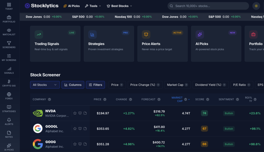Add the Dividend Yield (%) filter chip
This screenshot has width=264, height=152.
210,85
